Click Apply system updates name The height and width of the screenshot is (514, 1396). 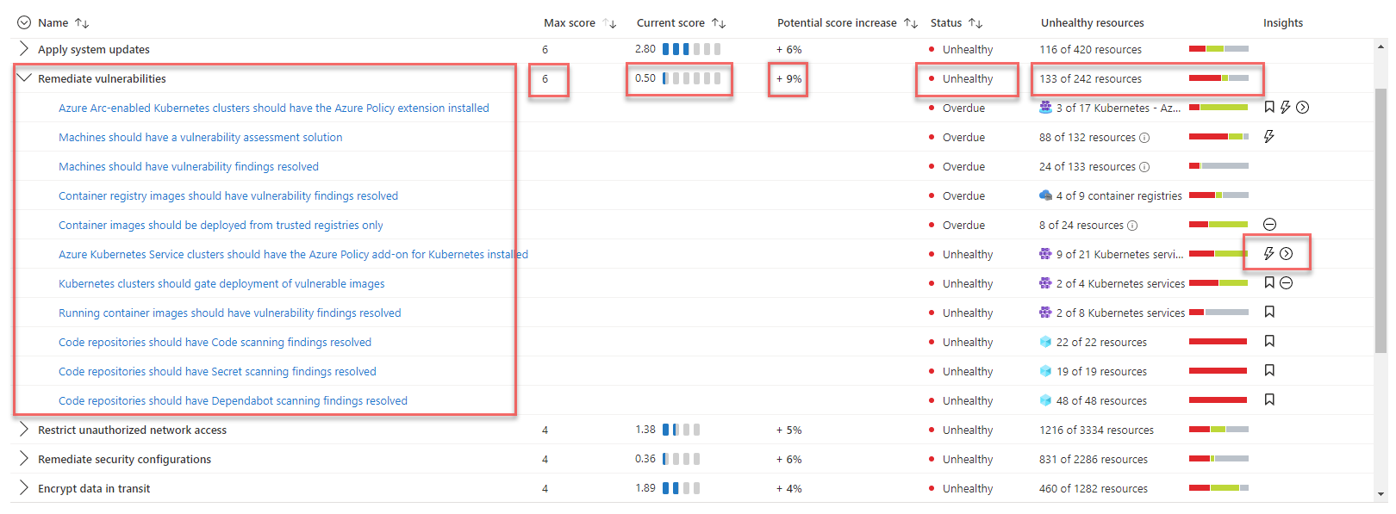pyautogui.click(x=94, y=49)
